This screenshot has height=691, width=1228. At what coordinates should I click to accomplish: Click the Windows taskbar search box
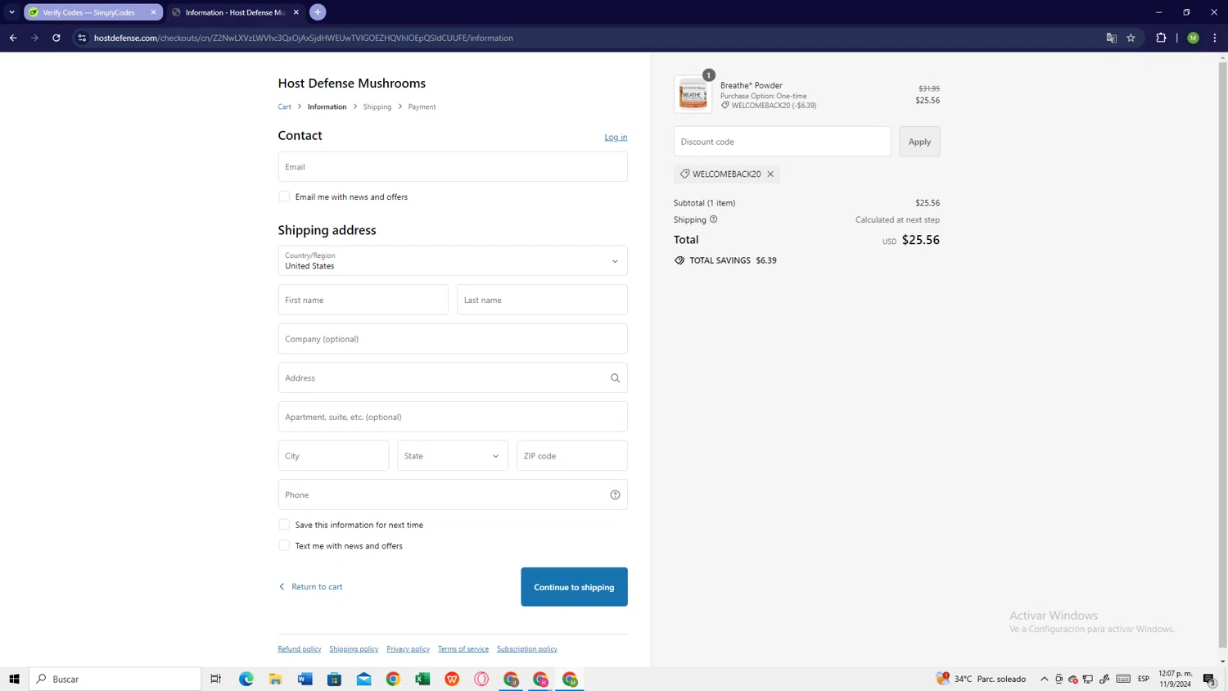click(115, 679)
